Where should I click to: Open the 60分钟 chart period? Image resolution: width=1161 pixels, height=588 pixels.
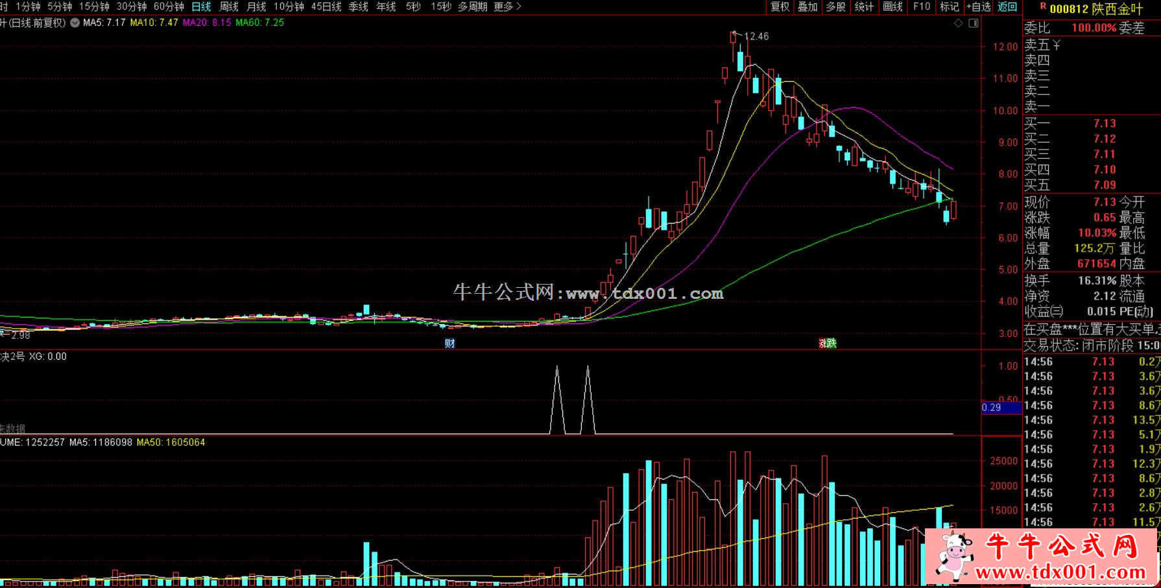click(169, 6)
